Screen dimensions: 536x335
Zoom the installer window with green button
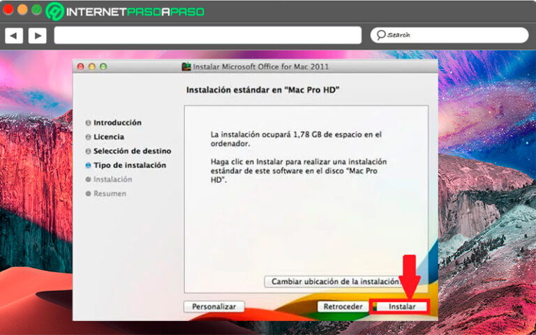103,67
